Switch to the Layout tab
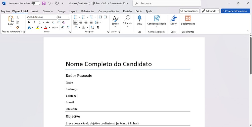Screen dimensions: 252x127 (x=73, y=11)
